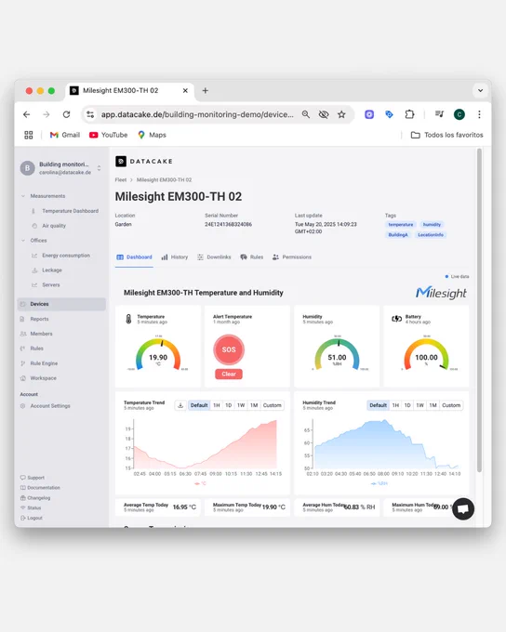Select 1W range for Temperature Trend

pos(241,405)
